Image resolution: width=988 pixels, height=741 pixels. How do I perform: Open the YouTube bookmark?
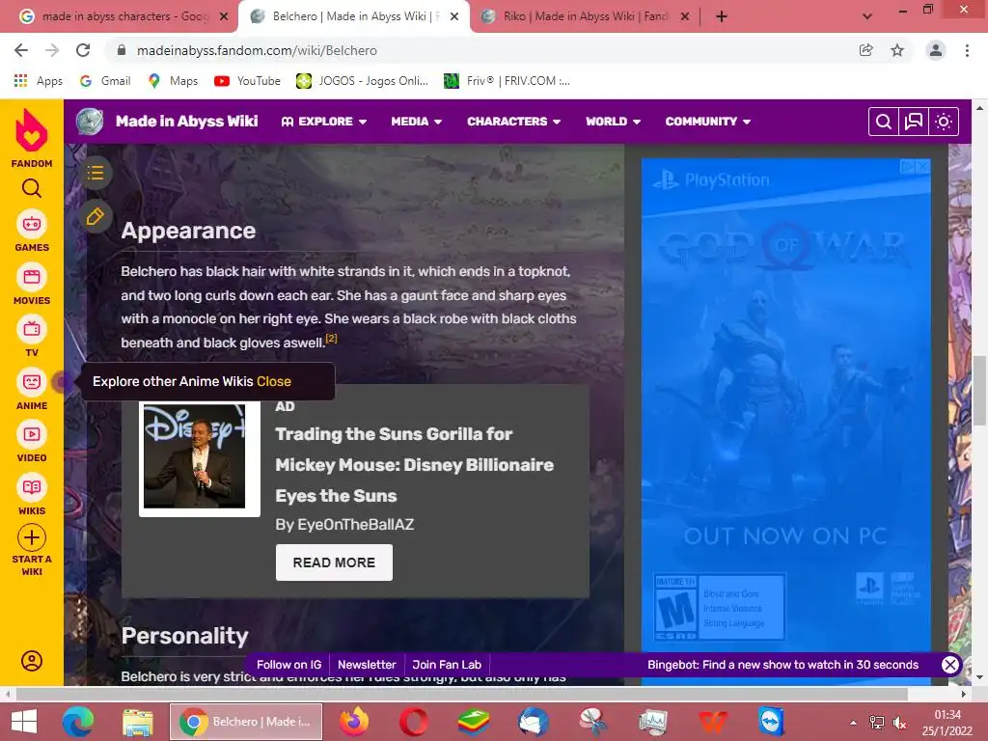[x=248, y=81]
